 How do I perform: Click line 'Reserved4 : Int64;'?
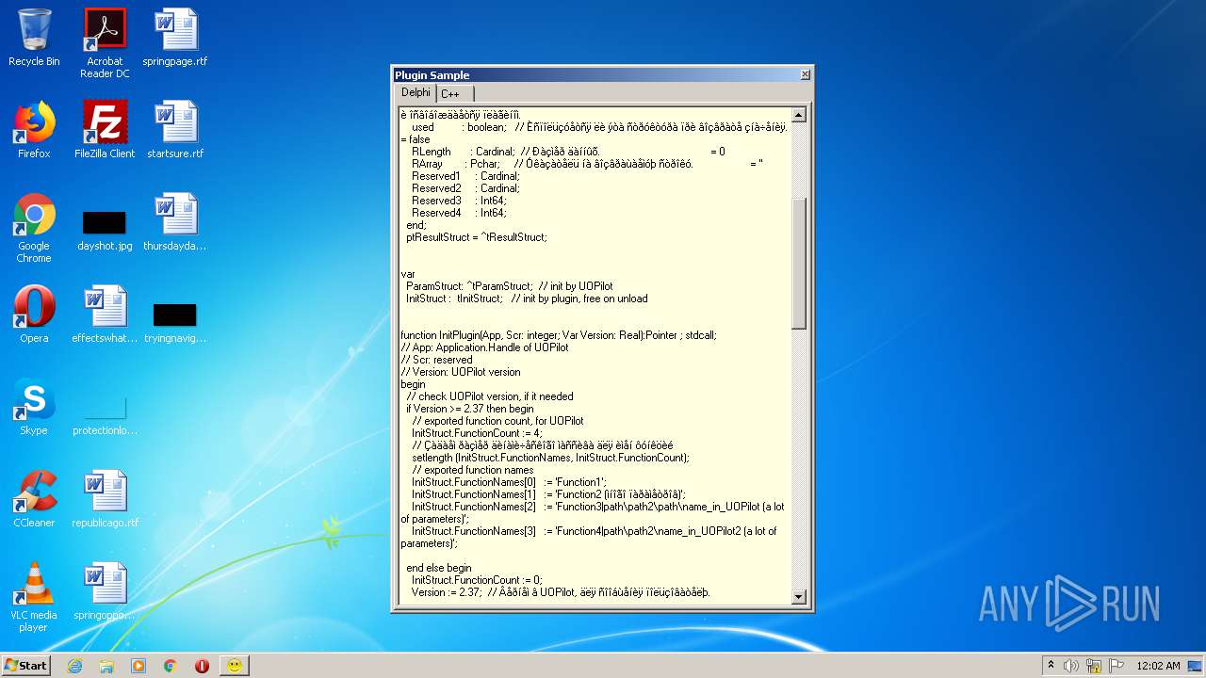point(459,213)
